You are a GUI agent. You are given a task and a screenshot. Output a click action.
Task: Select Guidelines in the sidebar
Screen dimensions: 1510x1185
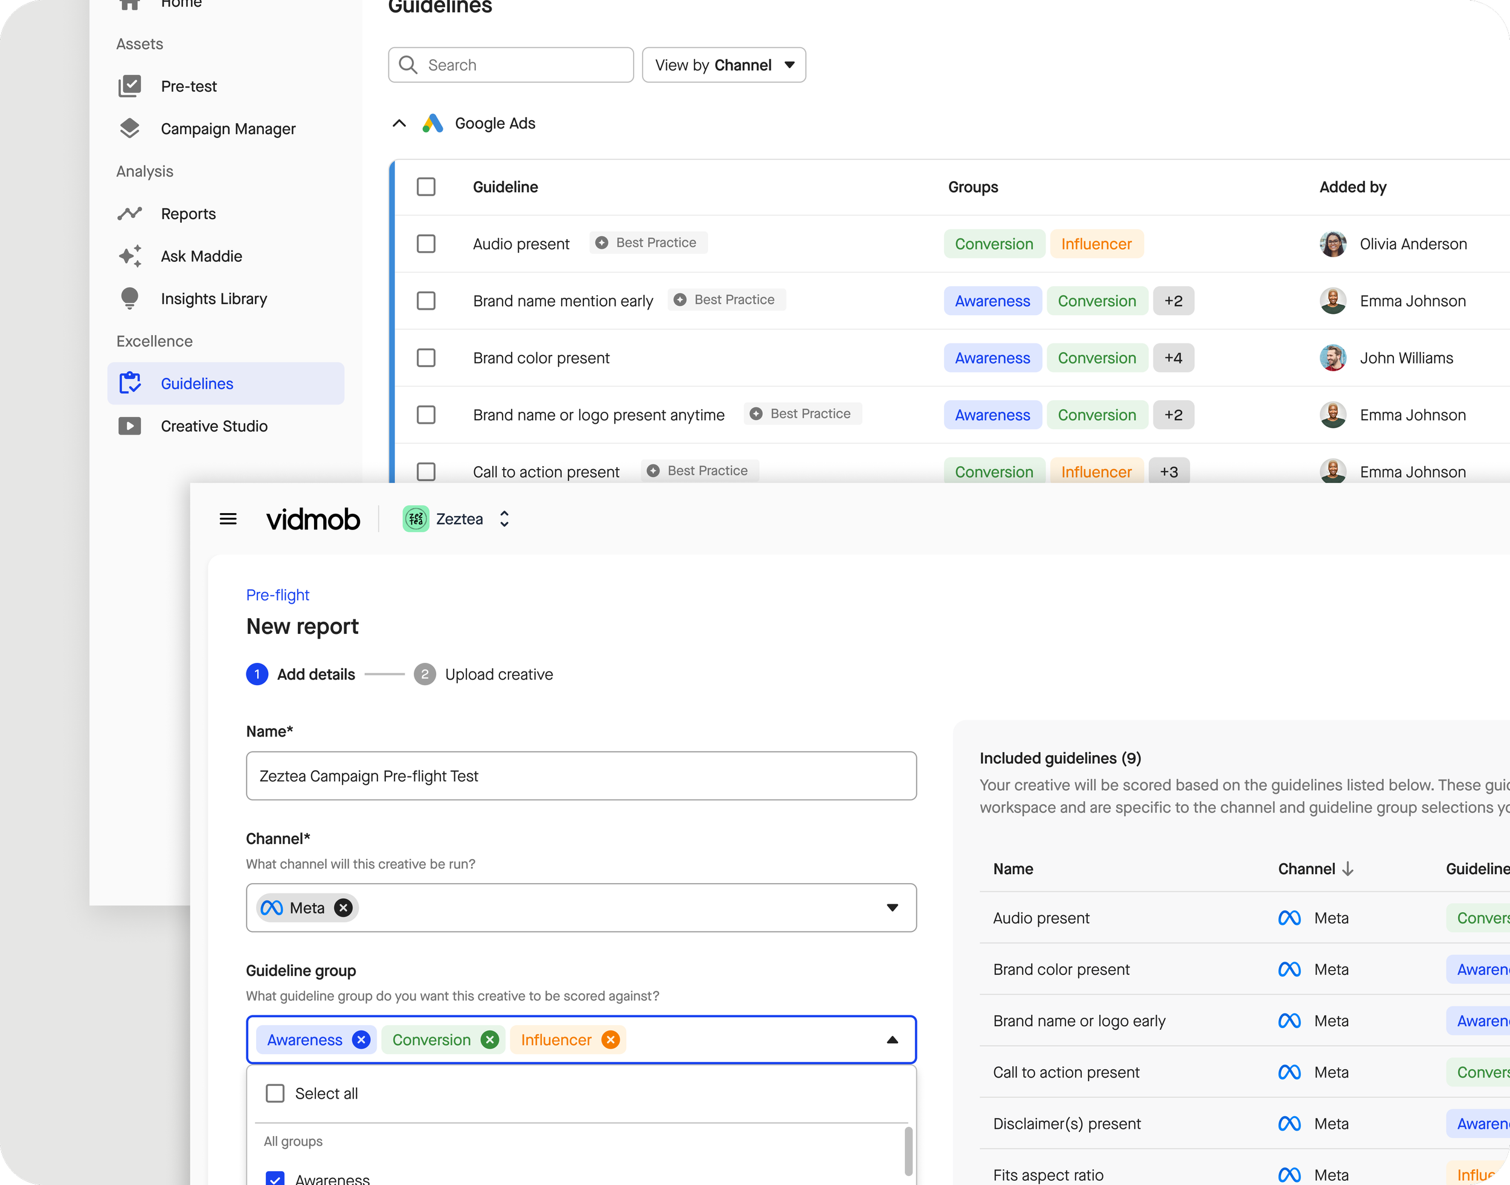pyautogui.click(x=197, y=384)
